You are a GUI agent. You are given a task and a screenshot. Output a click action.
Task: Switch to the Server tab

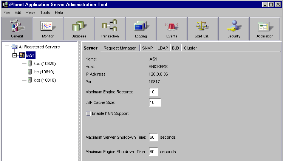pos(91,48)
